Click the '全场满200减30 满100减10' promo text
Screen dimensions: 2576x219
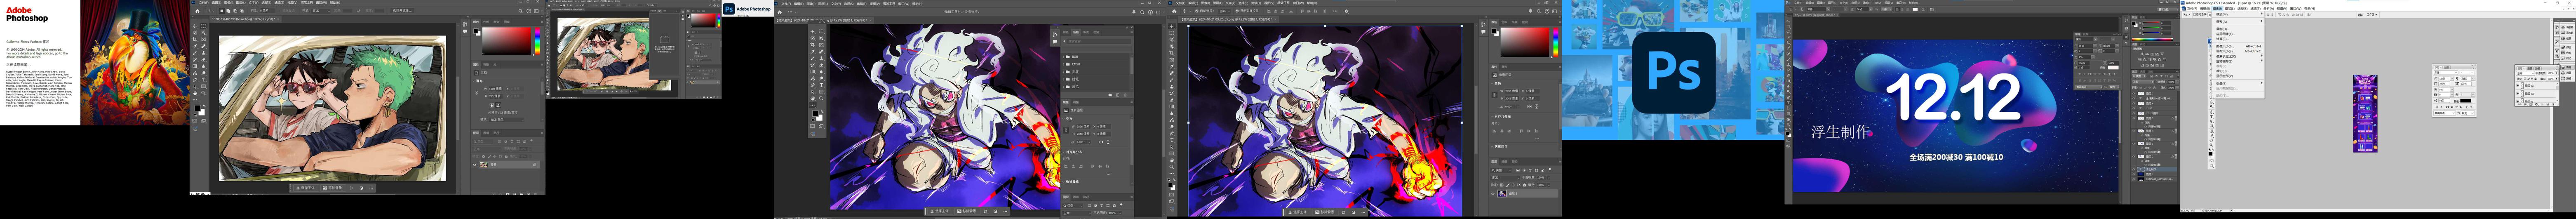[1955, 157]
